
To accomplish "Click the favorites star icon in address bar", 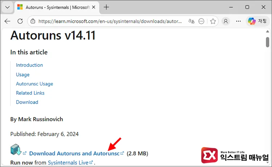I will tap(213, 21).
